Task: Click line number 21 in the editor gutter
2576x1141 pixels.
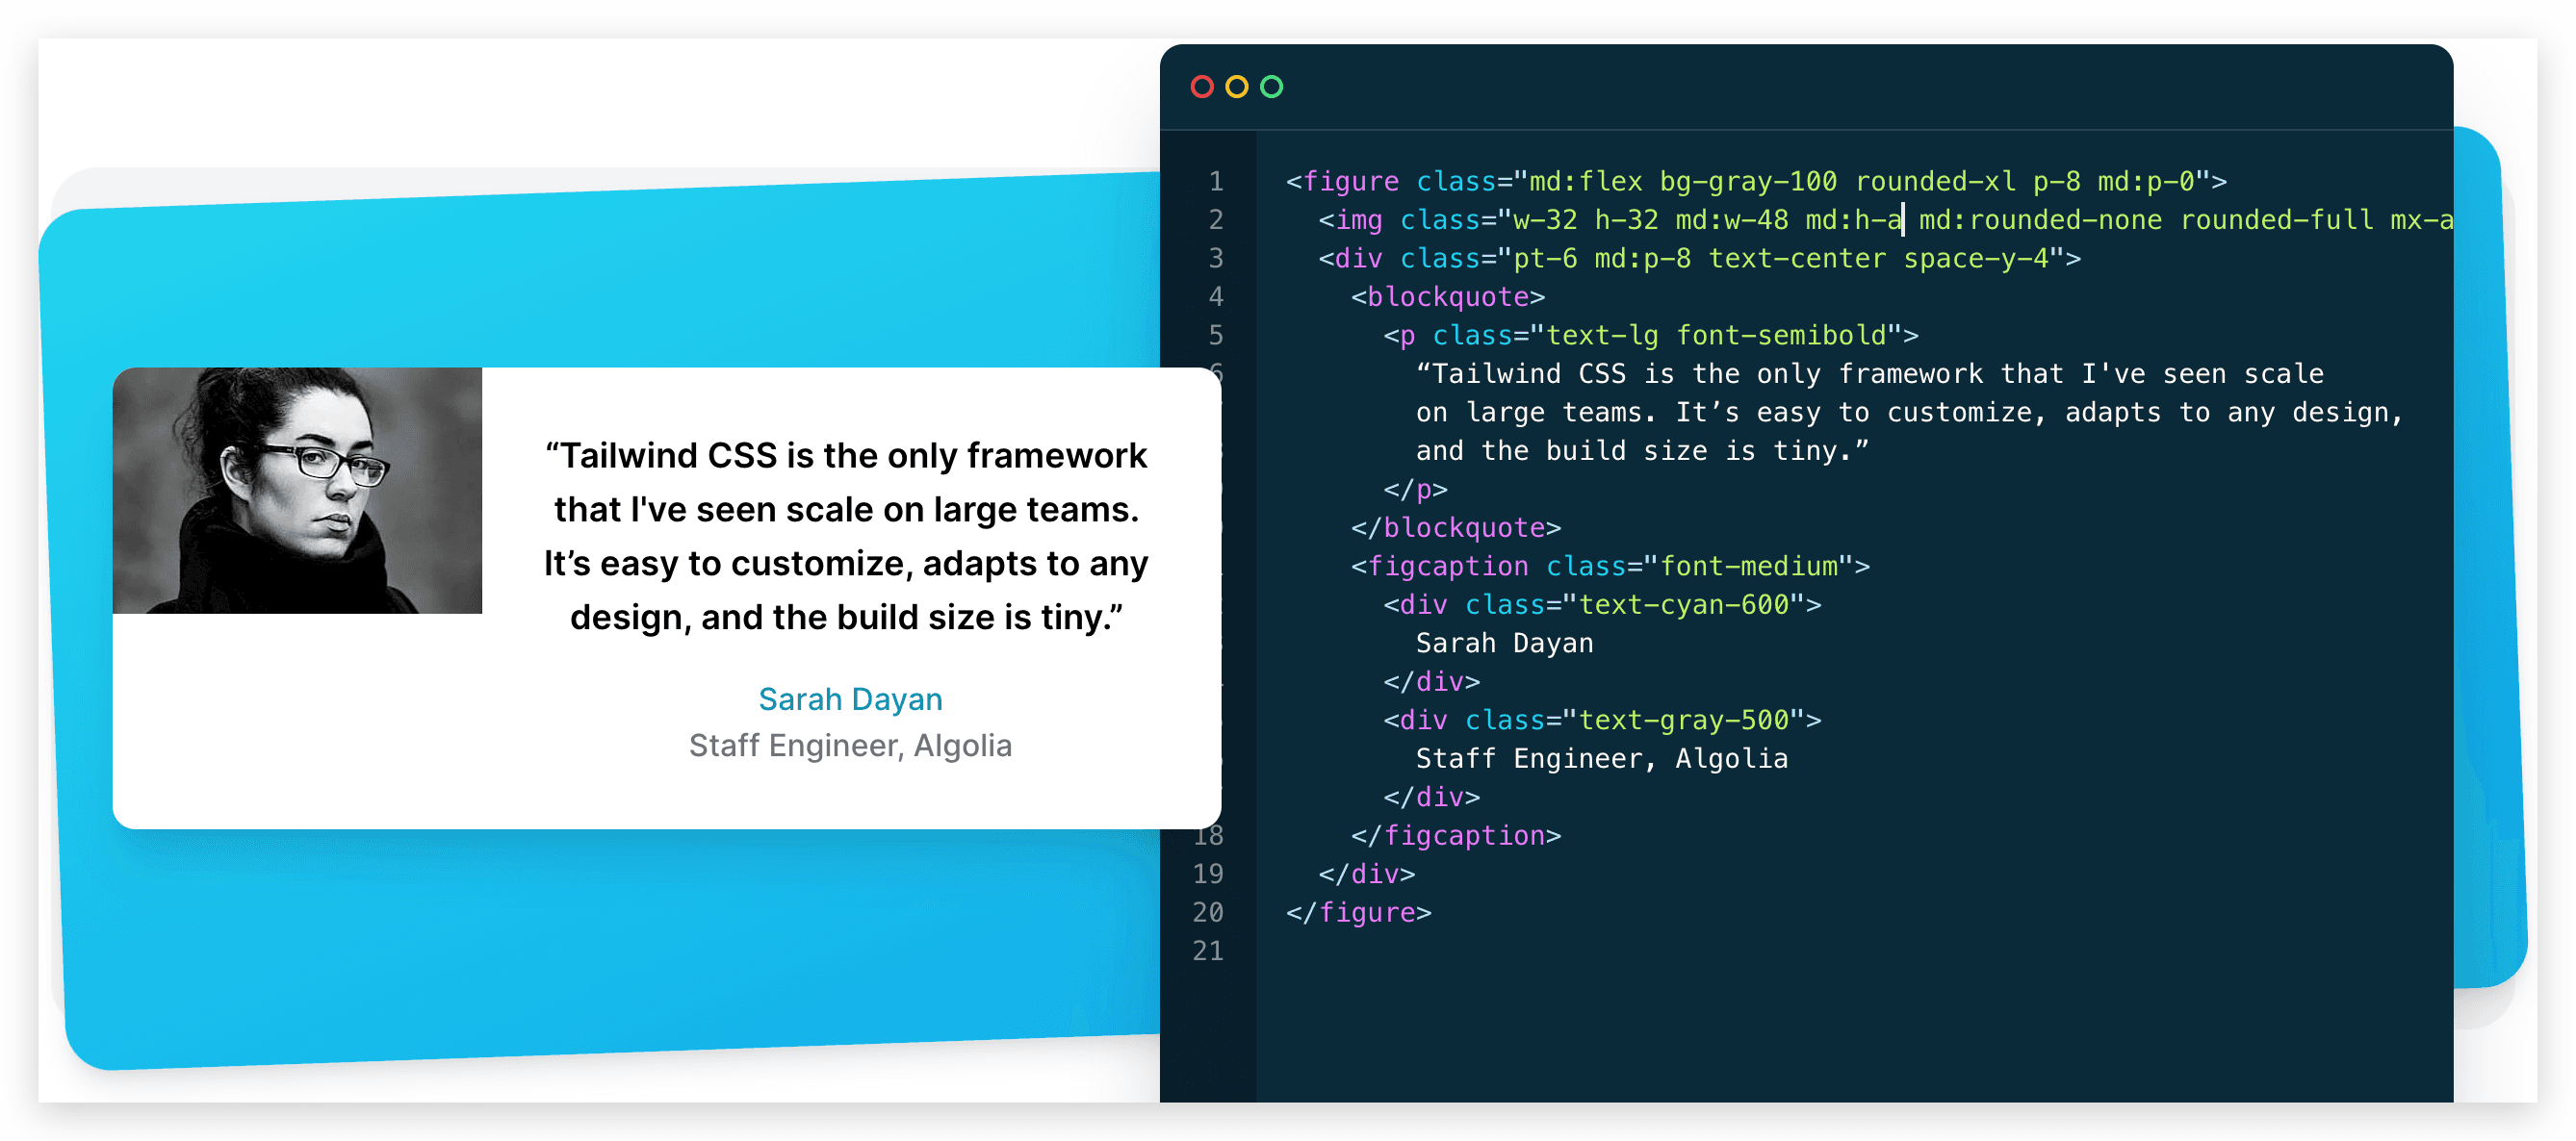Action: (1208, 951)
